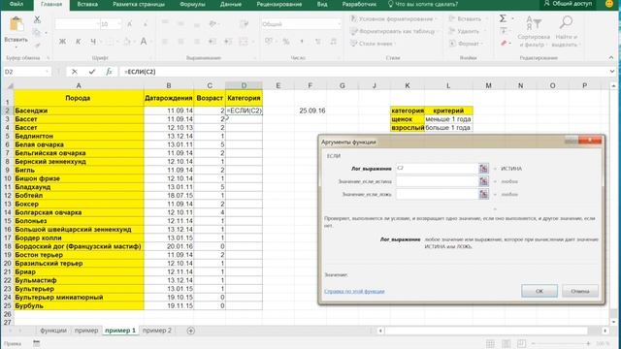Image resolution: width=621 pixels, height=349 pixels.
Task: Click inside the formula bar text =ЕСЛИ(C2)
Action: (x=140, y=72)
